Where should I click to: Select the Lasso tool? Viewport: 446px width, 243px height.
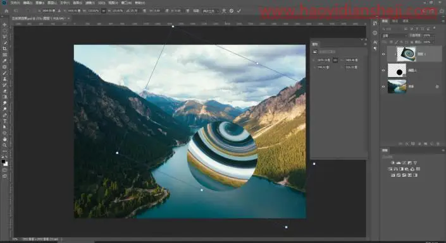tap(4, 37)
